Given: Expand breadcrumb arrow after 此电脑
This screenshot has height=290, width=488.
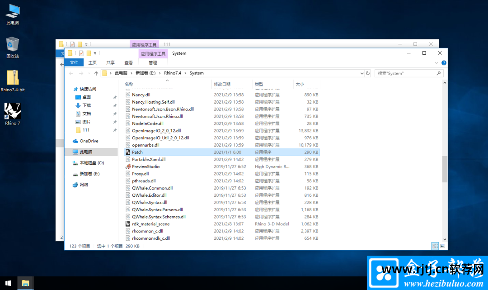Looking at the screenshot, I should click(x=131, y=73).
